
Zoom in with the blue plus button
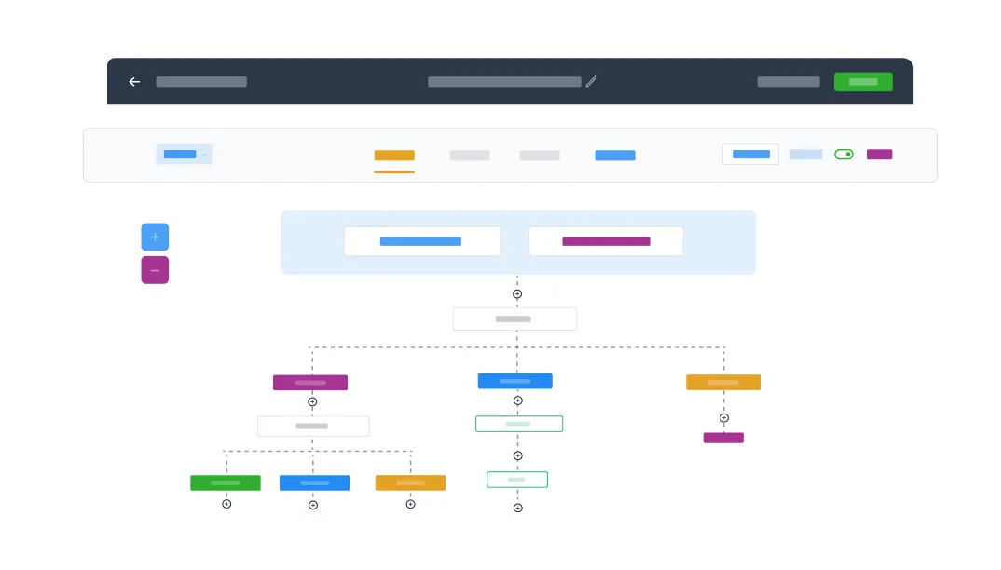click(155, 237)
